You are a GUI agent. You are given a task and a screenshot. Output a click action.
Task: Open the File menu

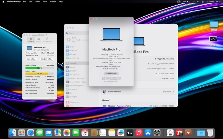[x=25, y=2]
